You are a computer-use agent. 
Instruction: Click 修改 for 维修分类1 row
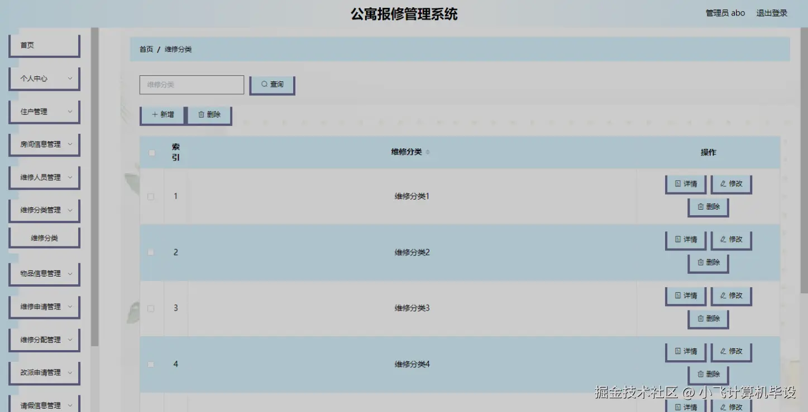(731, 184)
